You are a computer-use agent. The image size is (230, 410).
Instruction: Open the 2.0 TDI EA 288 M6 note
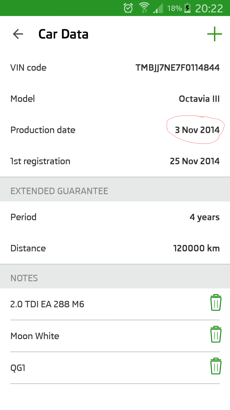click(47, 304)
